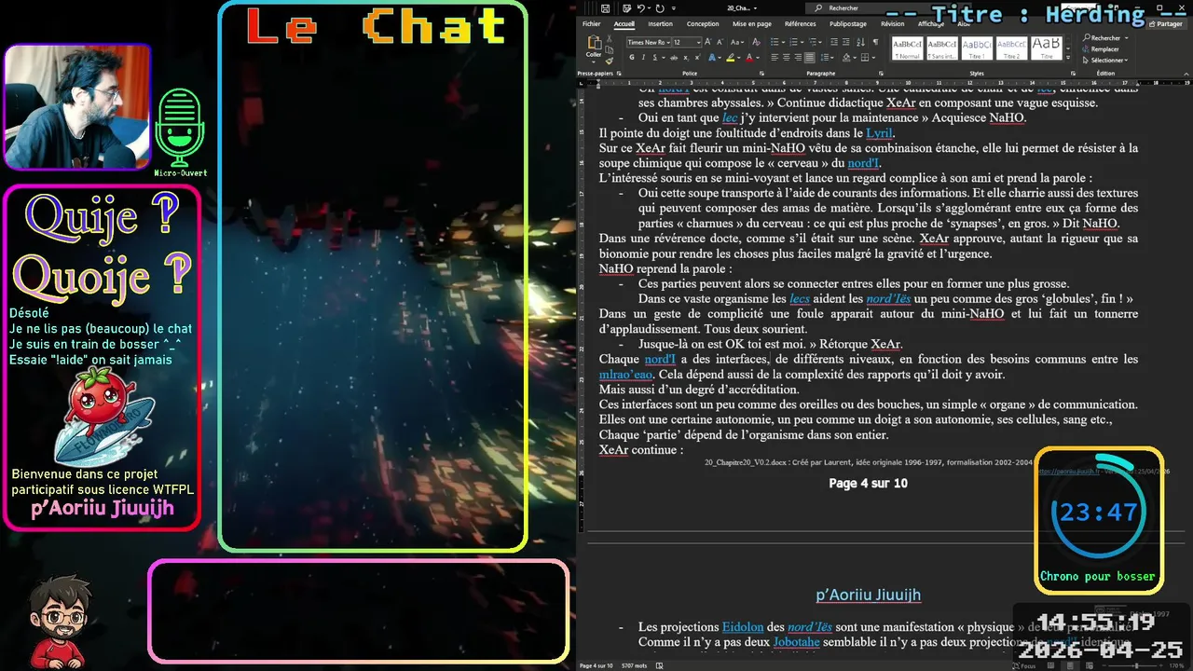Clear all text formatting

(x=756, y=42)
